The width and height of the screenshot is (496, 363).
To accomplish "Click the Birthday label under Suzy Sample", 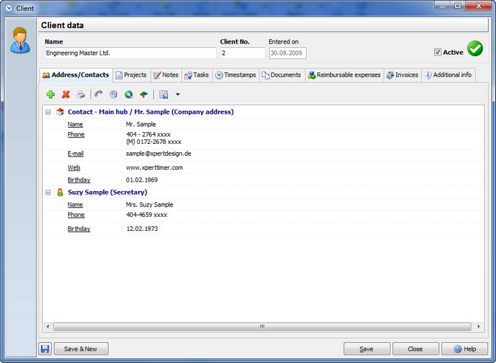I will click(79, 229).
